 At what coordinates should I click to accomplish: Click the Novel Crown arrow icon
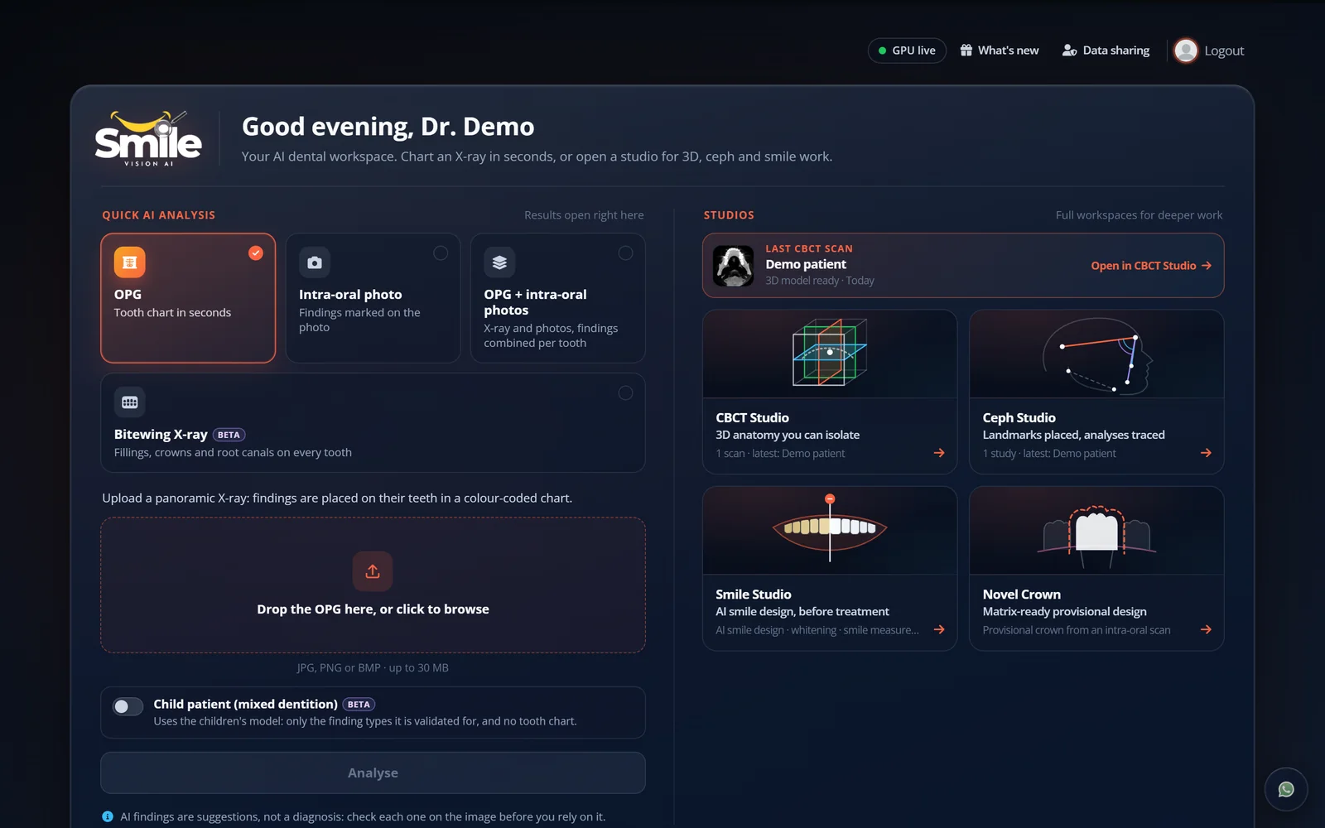point(1206,629)
